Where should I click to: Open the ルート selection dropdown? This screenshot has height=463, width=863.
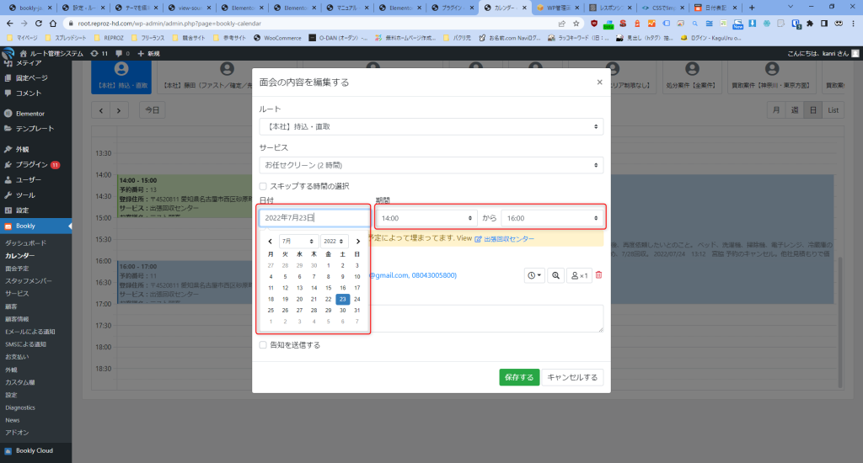(431, 126)
